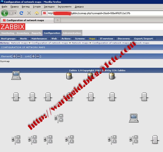Select the workstation icon at top left of map
163x152 pixels.
click(x=16, y=75)
